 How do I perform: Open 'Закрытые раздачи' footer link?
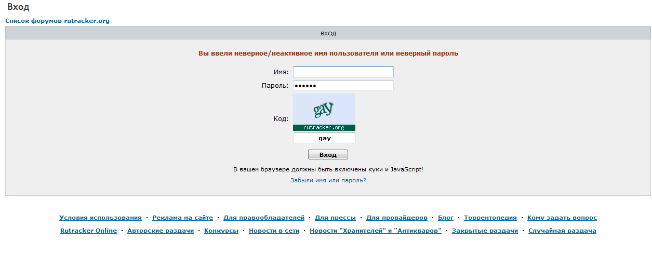(x=485, y=231)
